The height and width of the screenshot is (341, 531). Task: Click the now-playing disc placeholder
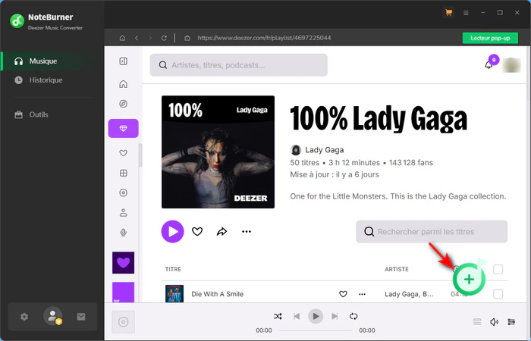coord(123,322)
